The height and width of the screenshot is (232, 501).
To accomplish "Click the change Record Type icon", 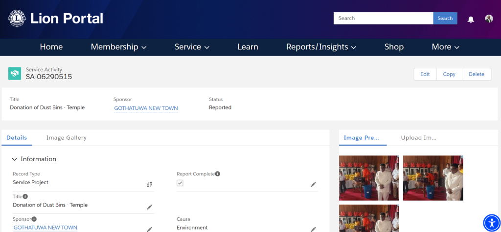I will [150, 184].
